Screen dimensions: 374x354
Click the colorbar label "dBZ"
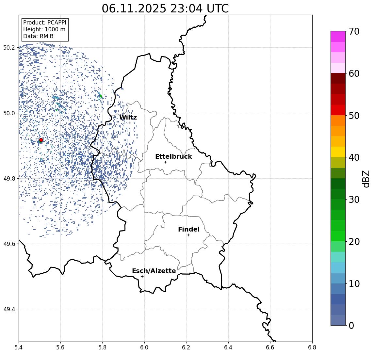366,179
